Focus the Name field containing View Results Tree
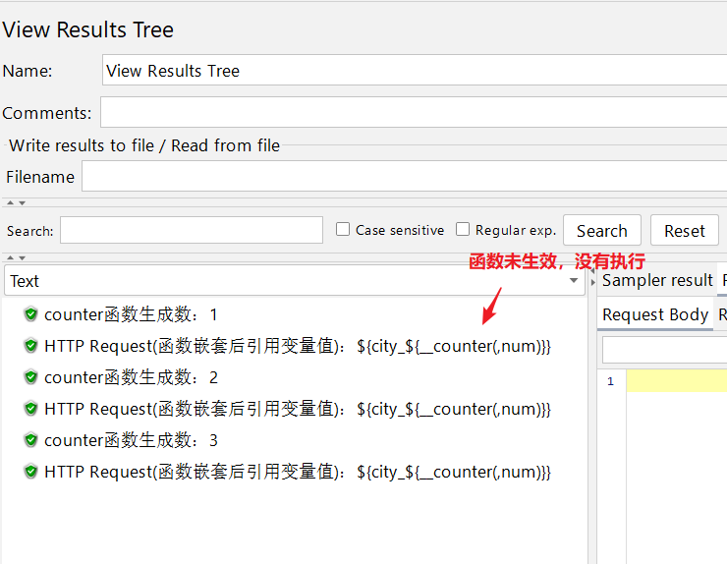 point(413,71)
